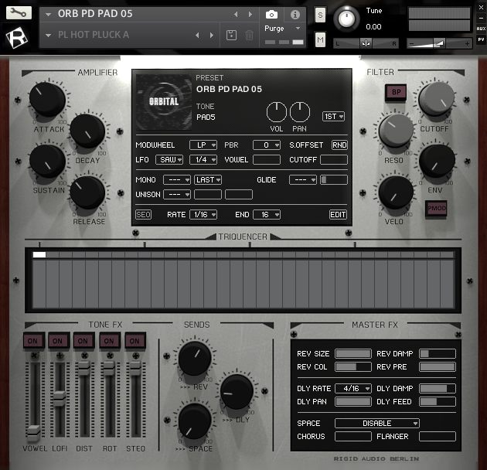
Task: Click the camera snapshot icon
Action: tap(271, 14)
